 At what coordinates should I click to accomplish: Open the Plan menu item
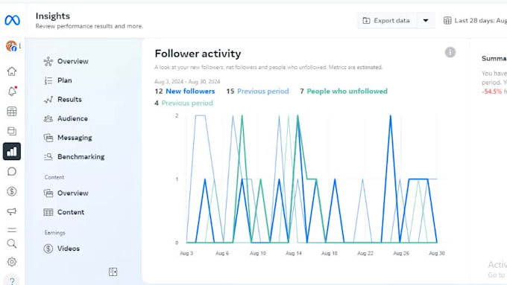[x=58, y=80]
